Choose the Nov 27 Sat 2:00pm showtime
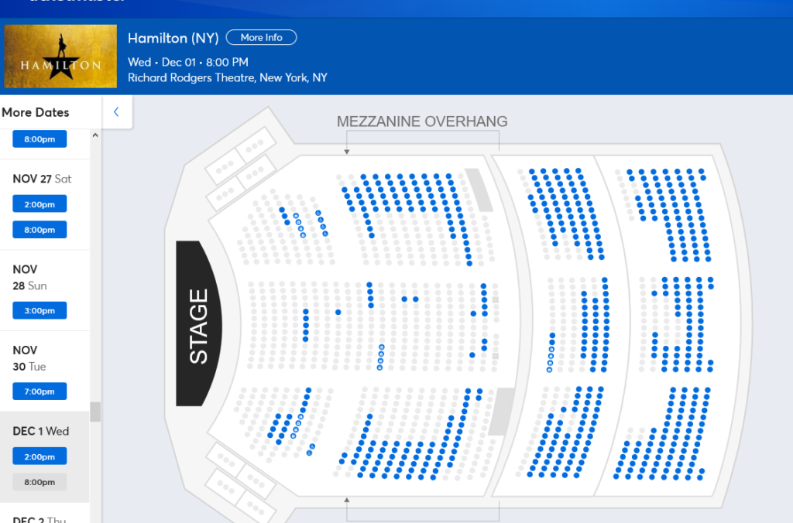Viewport: 793px width, 523px height. [39, 204]
